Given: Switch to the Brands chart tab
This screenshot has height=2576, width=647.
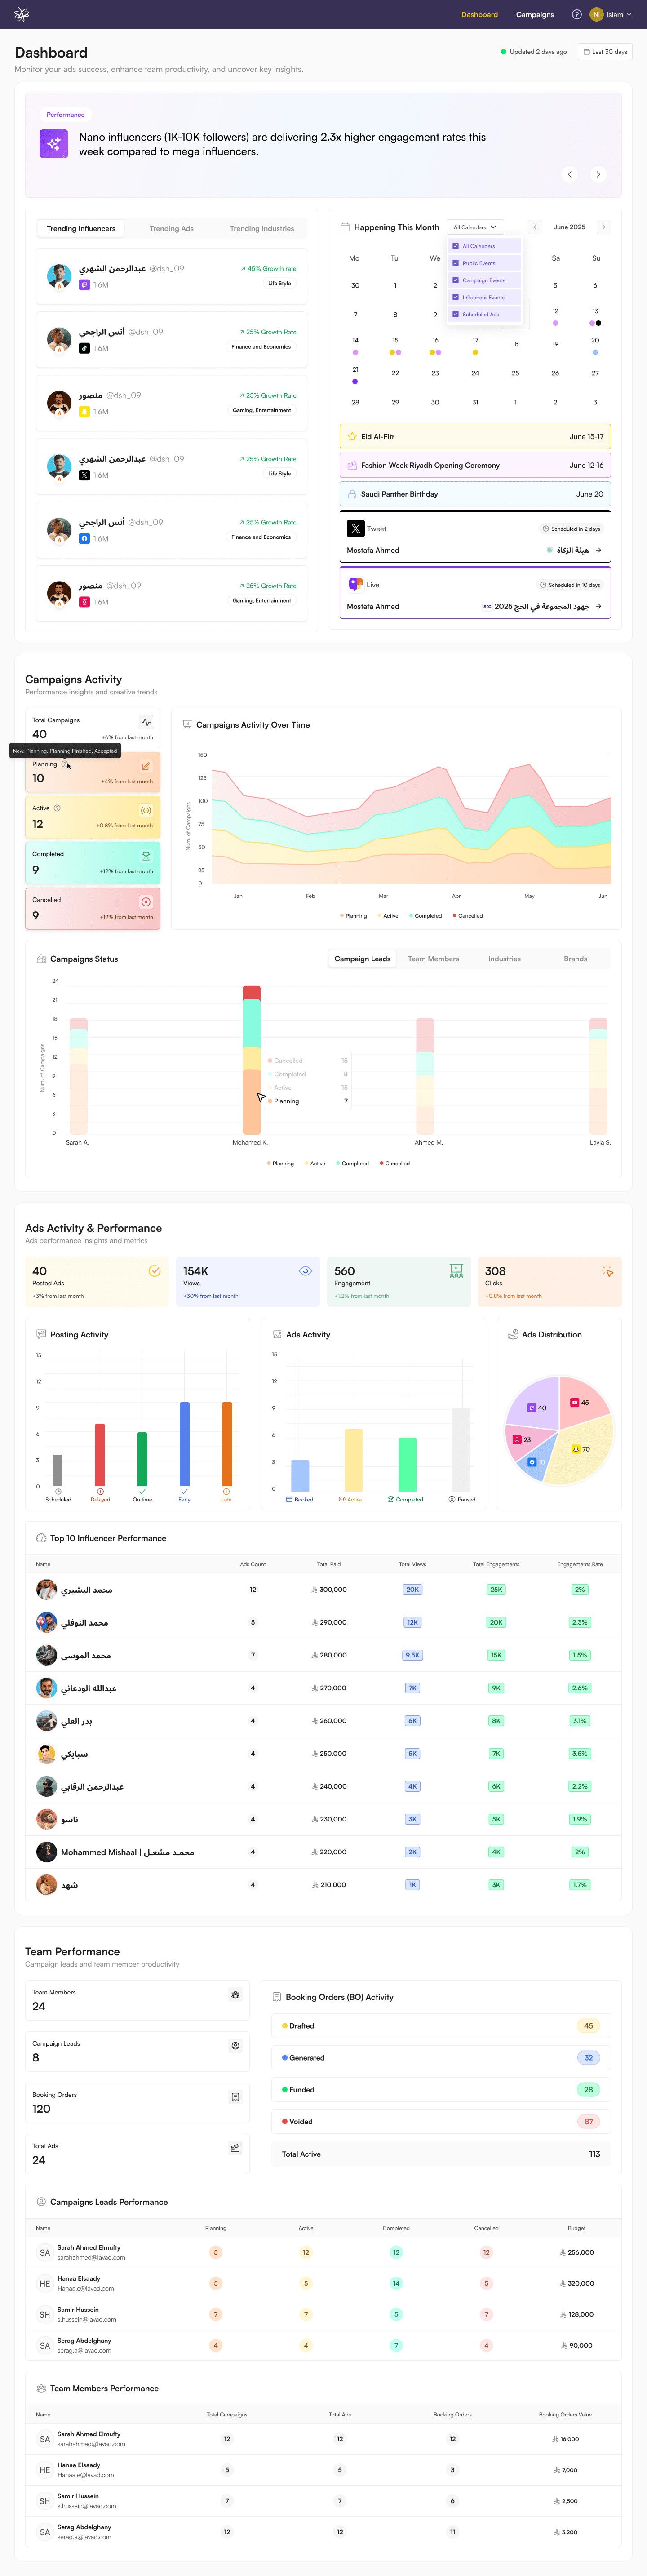Looking at the screenshot, I should click(x=575, y=959).
